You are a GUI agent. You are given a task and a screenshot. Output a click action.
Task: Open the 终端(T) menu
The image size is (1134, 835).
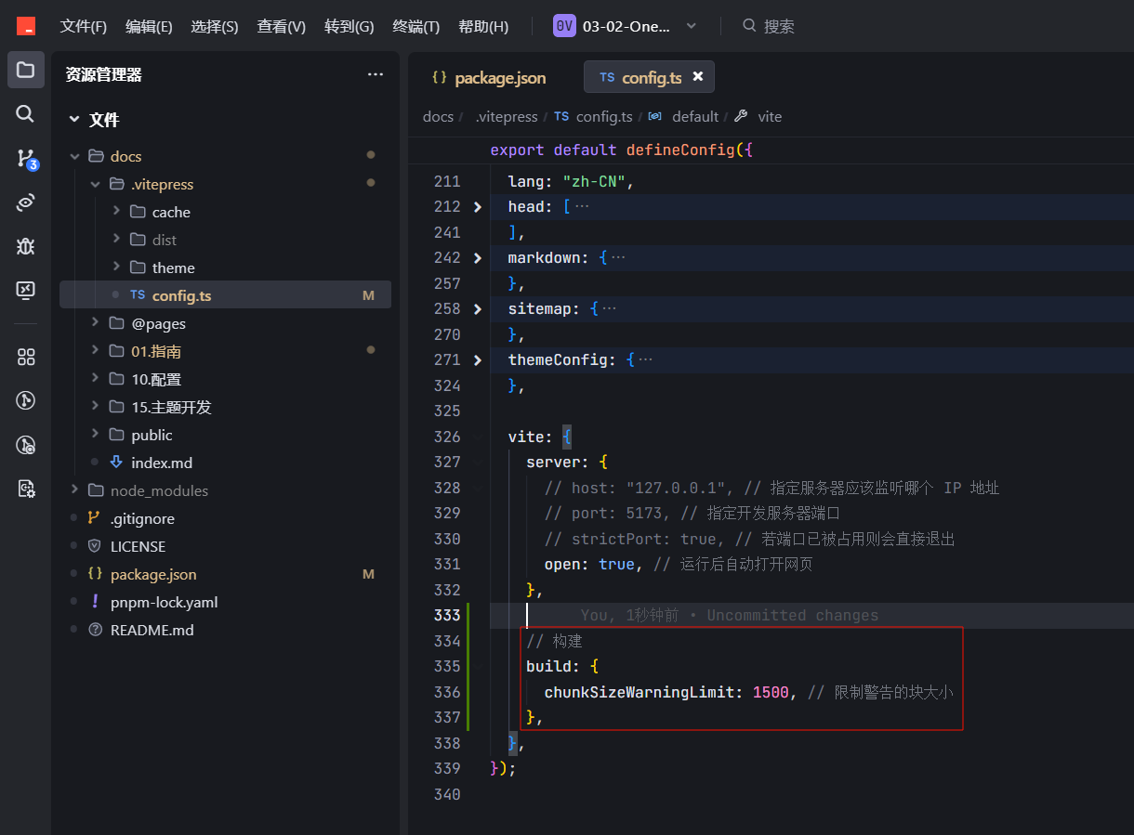tap(416, 26)
